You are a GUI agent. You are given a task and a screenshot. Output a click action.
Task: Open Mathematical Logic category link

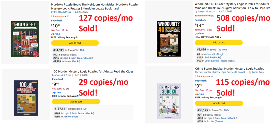[x=214, y=54]
